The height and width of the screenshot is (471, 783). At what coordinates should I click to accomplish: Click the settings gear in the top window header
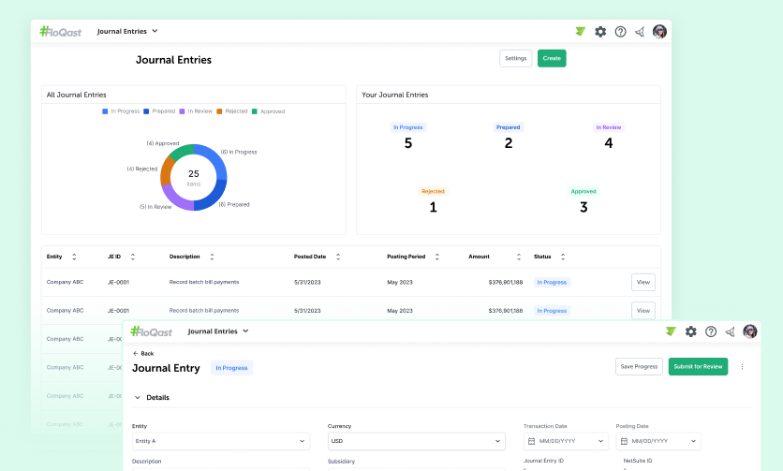pos(600,32)
